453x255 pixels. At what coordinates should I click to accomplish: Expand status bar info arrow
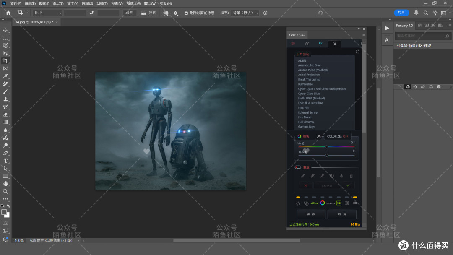78,241
